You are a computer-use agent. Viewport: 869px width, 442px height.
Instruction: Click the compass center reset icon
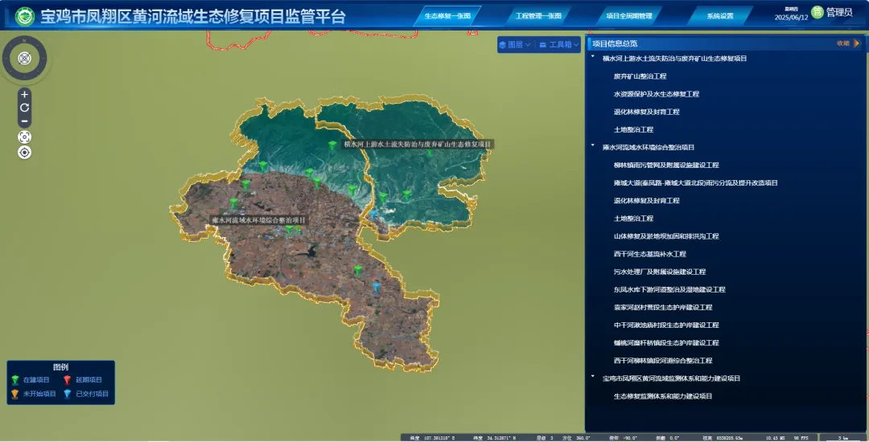coord(25,58)
